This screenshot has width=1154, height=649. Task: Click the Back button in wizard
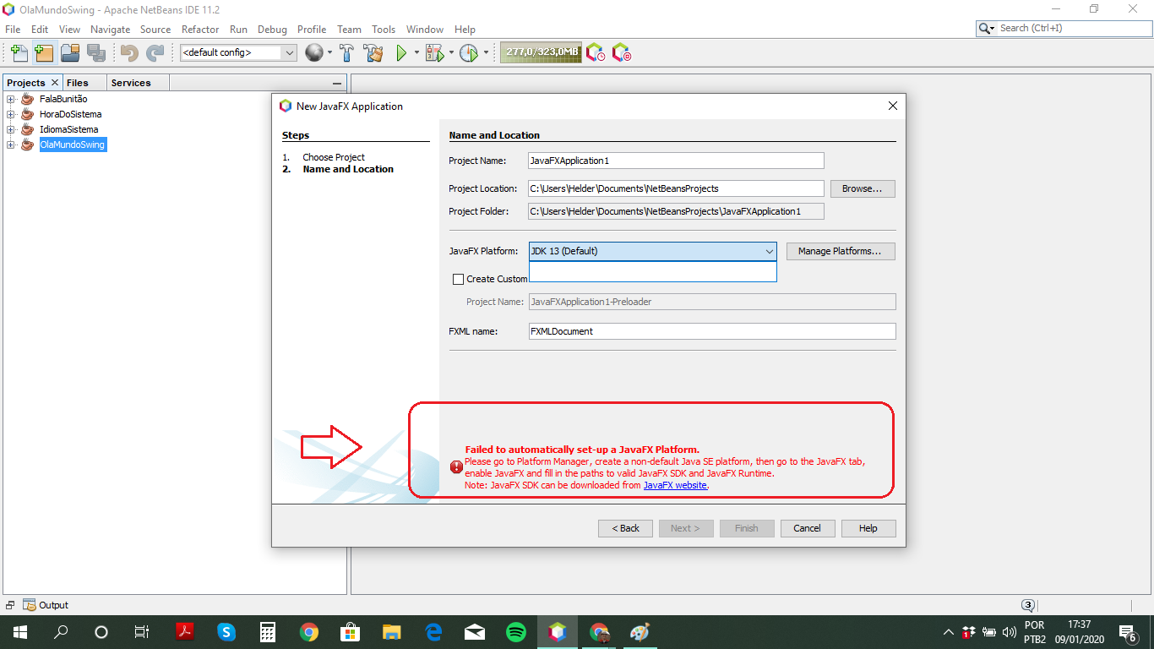pyautogui.click(x=625, y=528)
